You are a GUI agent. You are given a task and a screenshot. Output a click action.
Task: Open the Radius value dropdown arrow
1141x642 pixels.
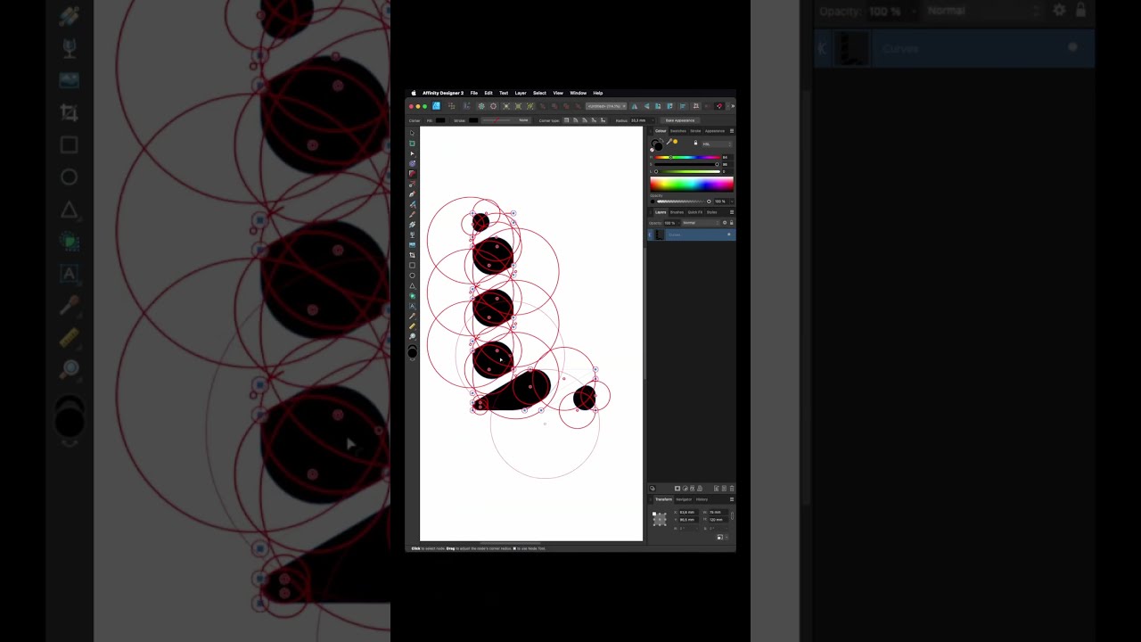tap(653, 120)
